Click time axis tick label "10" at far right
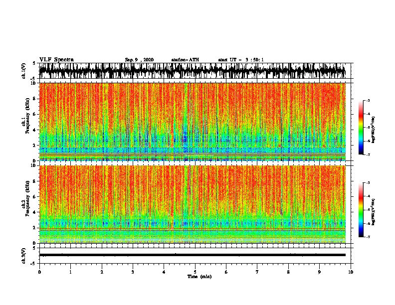 tap(351, 272)
